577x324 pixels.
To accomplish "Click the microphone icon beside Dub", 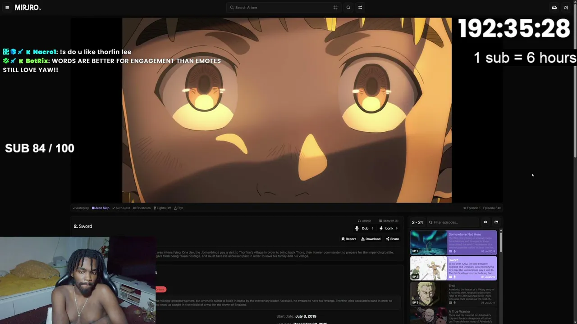I will (x=357, y=229).
